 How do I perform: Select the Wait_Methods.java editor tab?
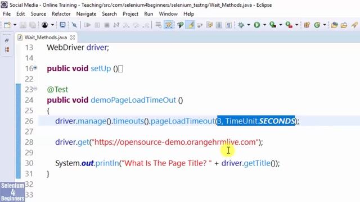[46, 38]
